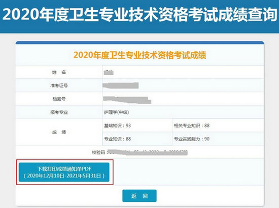This screenshot has width=279, height=208.
Task: Select the 姓名 label cell
Action: (59, 72)
